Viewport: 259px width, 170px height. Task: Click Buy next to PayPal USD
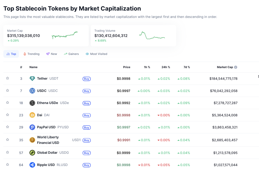(x=87, y=127)
